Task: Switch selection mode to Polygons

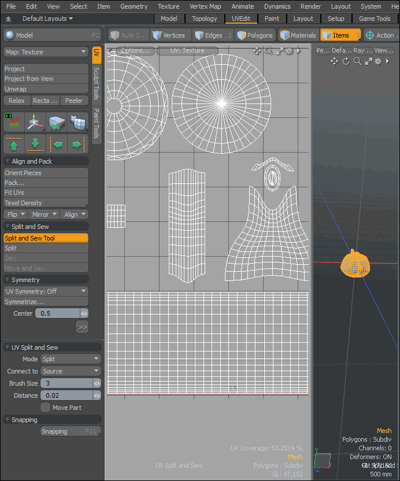Action: click(254, 35)
